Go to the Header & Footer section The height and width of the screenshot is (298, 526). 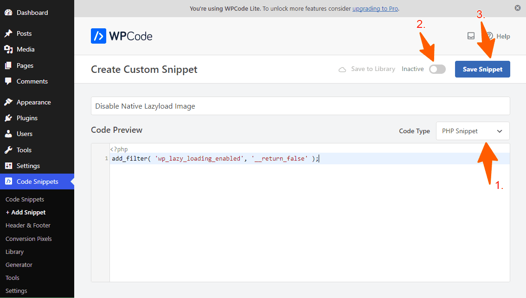click(28, 225)
